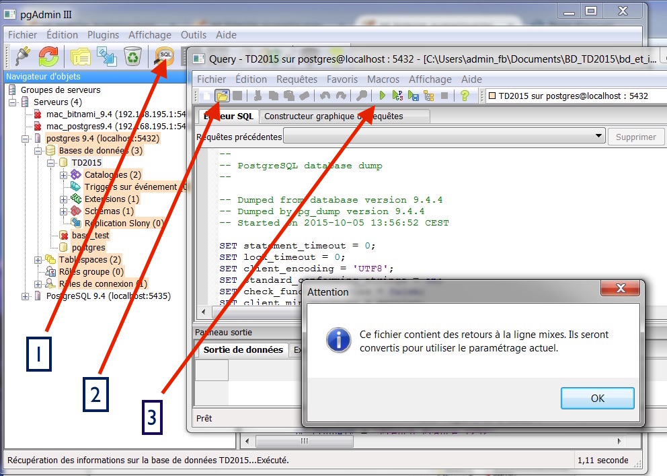Open help with the yellow question mark icon

coord(465,96)
